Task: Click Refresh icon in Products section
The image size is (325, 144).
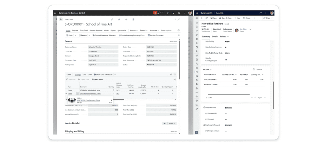Action: point(254,69)
